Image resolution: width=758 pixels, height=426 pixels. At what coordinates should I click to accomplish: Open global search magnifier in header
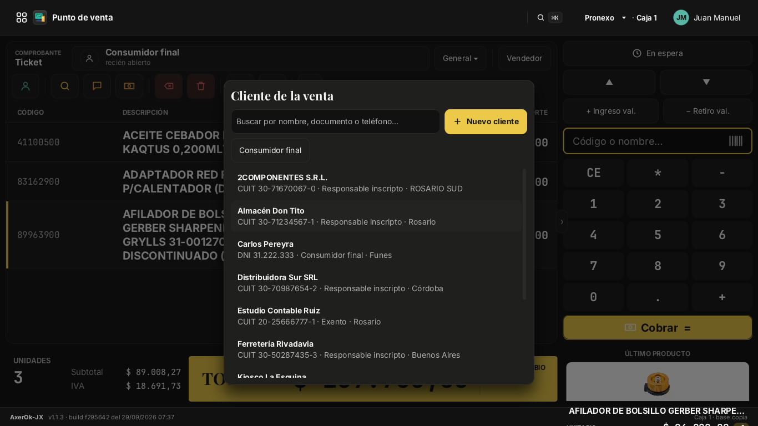(540, 18)
